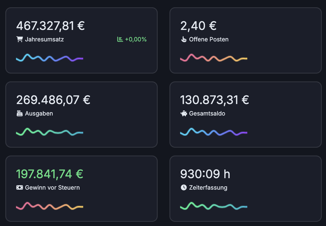Click the Jahresumsatz sparkline chart
Viewport: 326px width, 226px height.
(x=49, y=58)
